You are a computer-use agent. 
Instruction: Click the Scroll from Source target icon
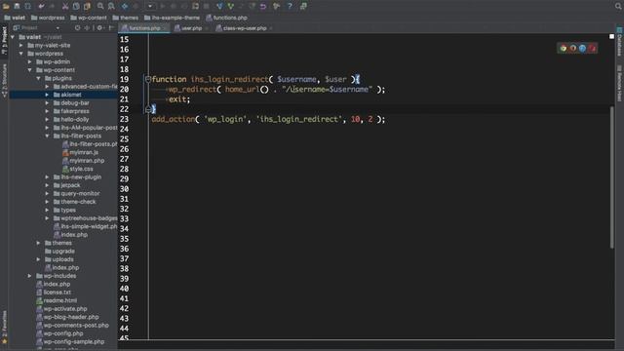[78, 28]
